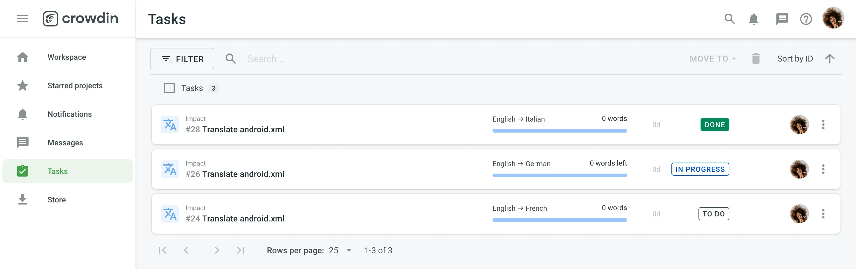
Task: Click the FILTER button
Action: pyautogui.click(x=182, y=59)
